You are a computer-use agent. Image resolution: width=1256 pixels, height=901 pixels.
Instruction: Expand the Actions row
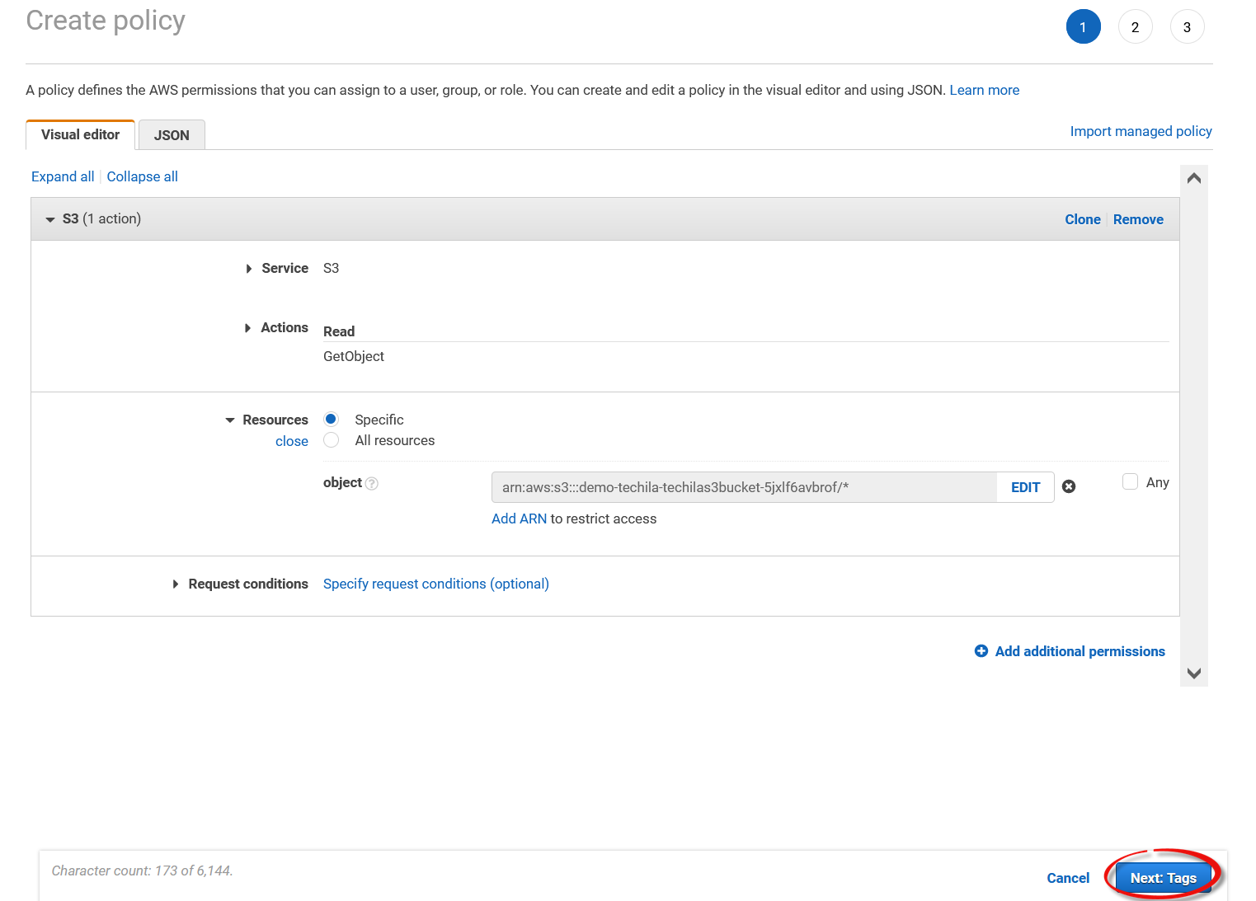click(248, 328)
